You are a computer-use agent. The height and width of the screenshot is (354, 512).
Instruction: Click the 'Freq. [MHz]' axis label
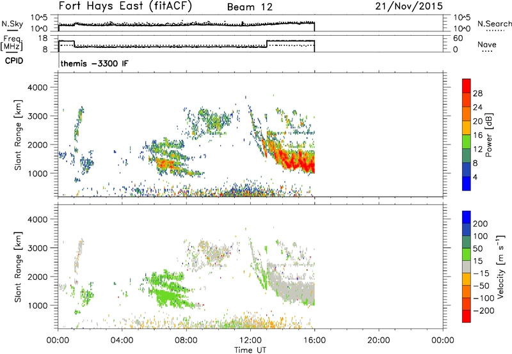12,43
